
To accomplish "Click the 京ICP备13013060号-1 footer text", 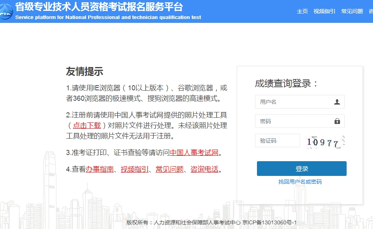I will point(269,222).
